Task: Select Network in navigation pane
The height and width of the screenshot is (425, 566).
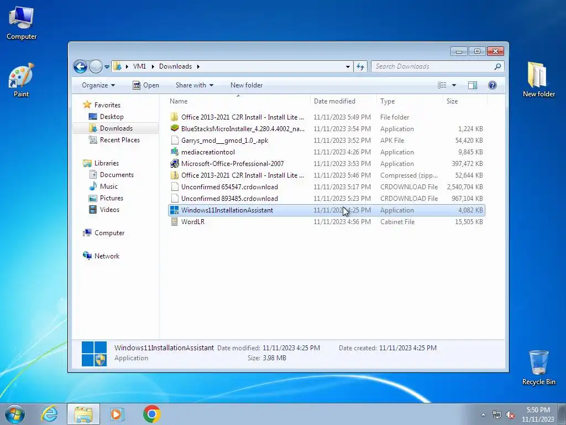Action: click(x=107, y=256)
